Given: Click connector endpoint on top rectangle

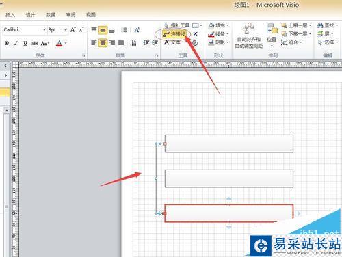Looking at the screenshot, I should (165, 144).
